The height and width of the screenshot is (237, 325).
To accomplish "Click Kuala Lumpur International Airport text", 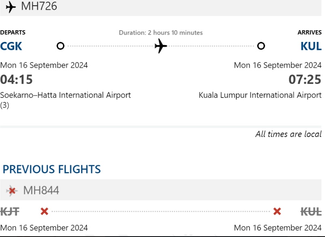I will (260, 95).
